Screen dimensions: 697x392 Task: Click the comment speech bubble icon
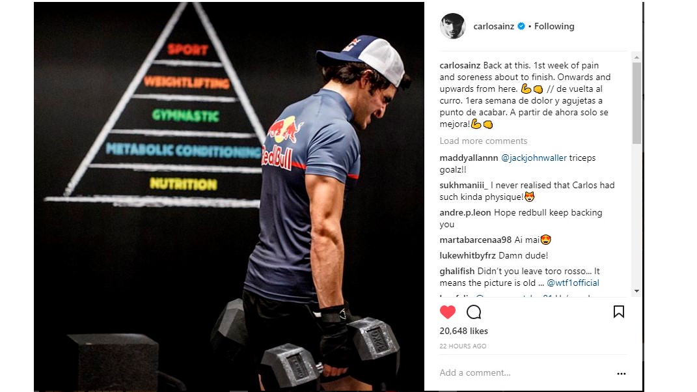474,312
